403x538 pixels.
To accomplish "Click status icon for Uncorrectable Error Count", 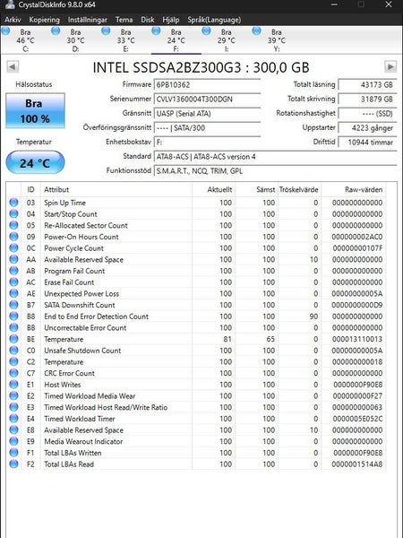I will point(13,327).
